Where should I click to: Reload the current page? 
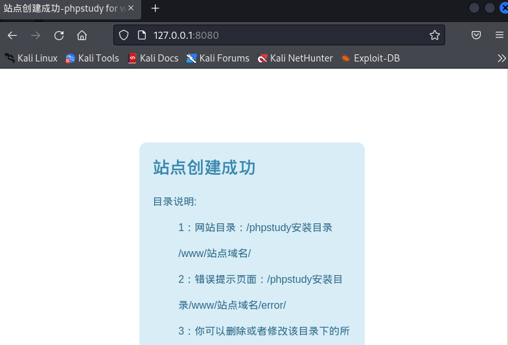coord(59,35)
